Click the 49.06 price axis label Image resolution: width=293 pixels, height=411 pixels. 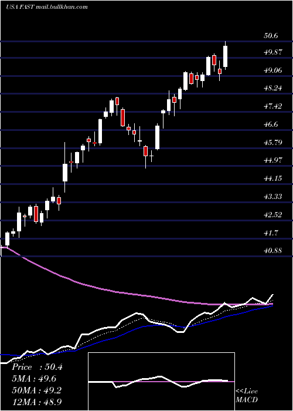tap(273, 70)
